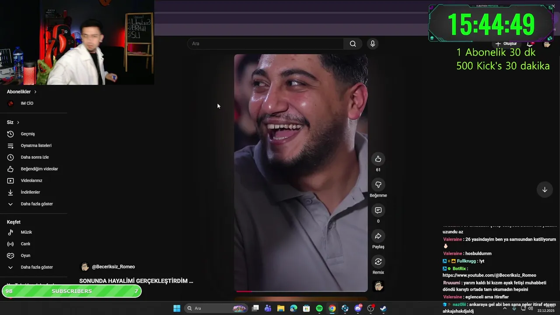Open Task View in taskbar
This screenshot has width=560, height=315.
255,308
